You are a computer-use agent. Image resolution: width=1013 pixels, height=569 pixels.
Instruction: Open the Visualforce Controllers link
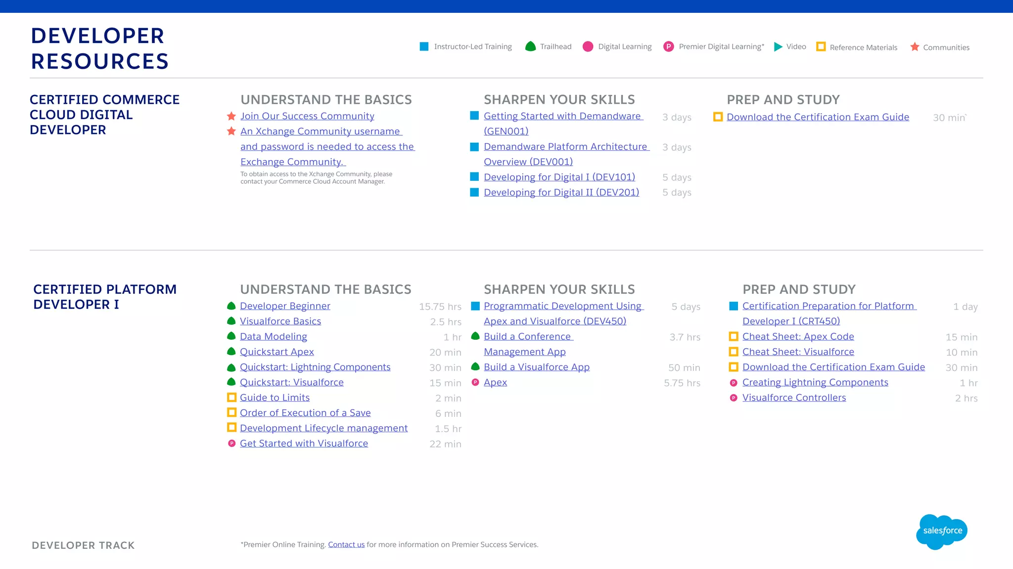(794, 398)
